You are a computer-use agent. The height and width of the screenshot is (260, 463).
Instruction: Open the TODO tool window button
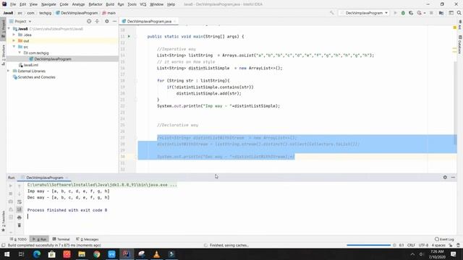[x=18, y=239]
